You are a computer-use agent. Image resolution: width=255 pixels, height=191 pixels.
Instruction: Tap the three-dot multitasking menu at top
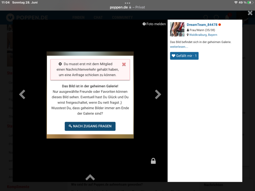click(127, 3)
